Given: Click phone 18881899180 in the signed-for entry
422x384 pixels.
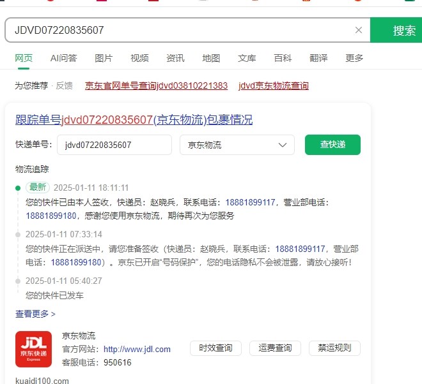Looking at the screenshot, I should coord(51,216).
